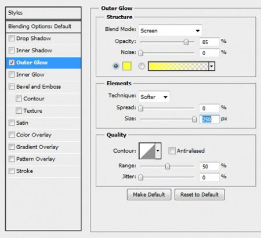Select Blending Options: Default

click(x=43, y=27)
